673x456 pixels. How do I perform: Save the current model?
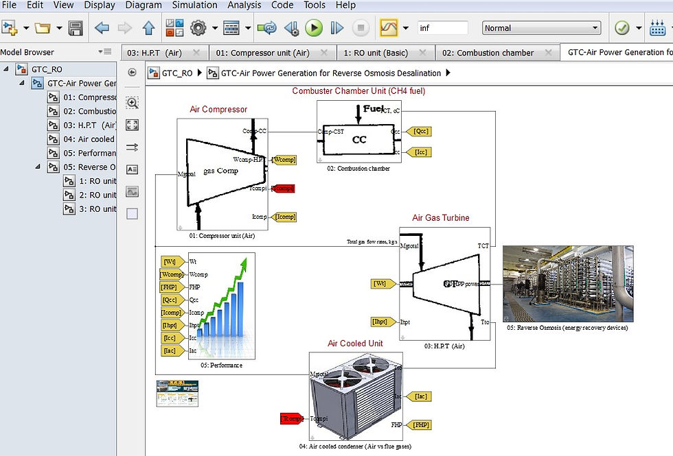[x=76, y=28]
